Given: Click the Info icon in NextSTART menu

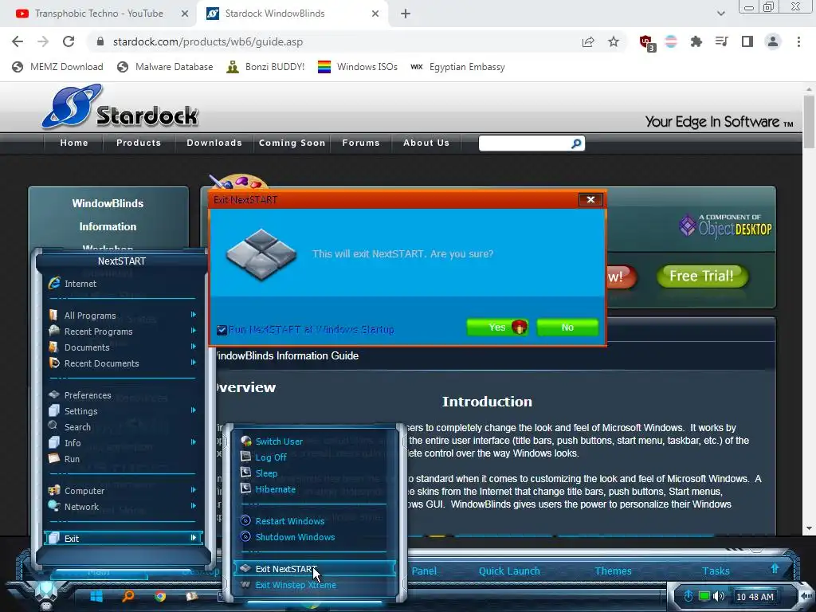Looking at the screenshot, I should 53,442.
